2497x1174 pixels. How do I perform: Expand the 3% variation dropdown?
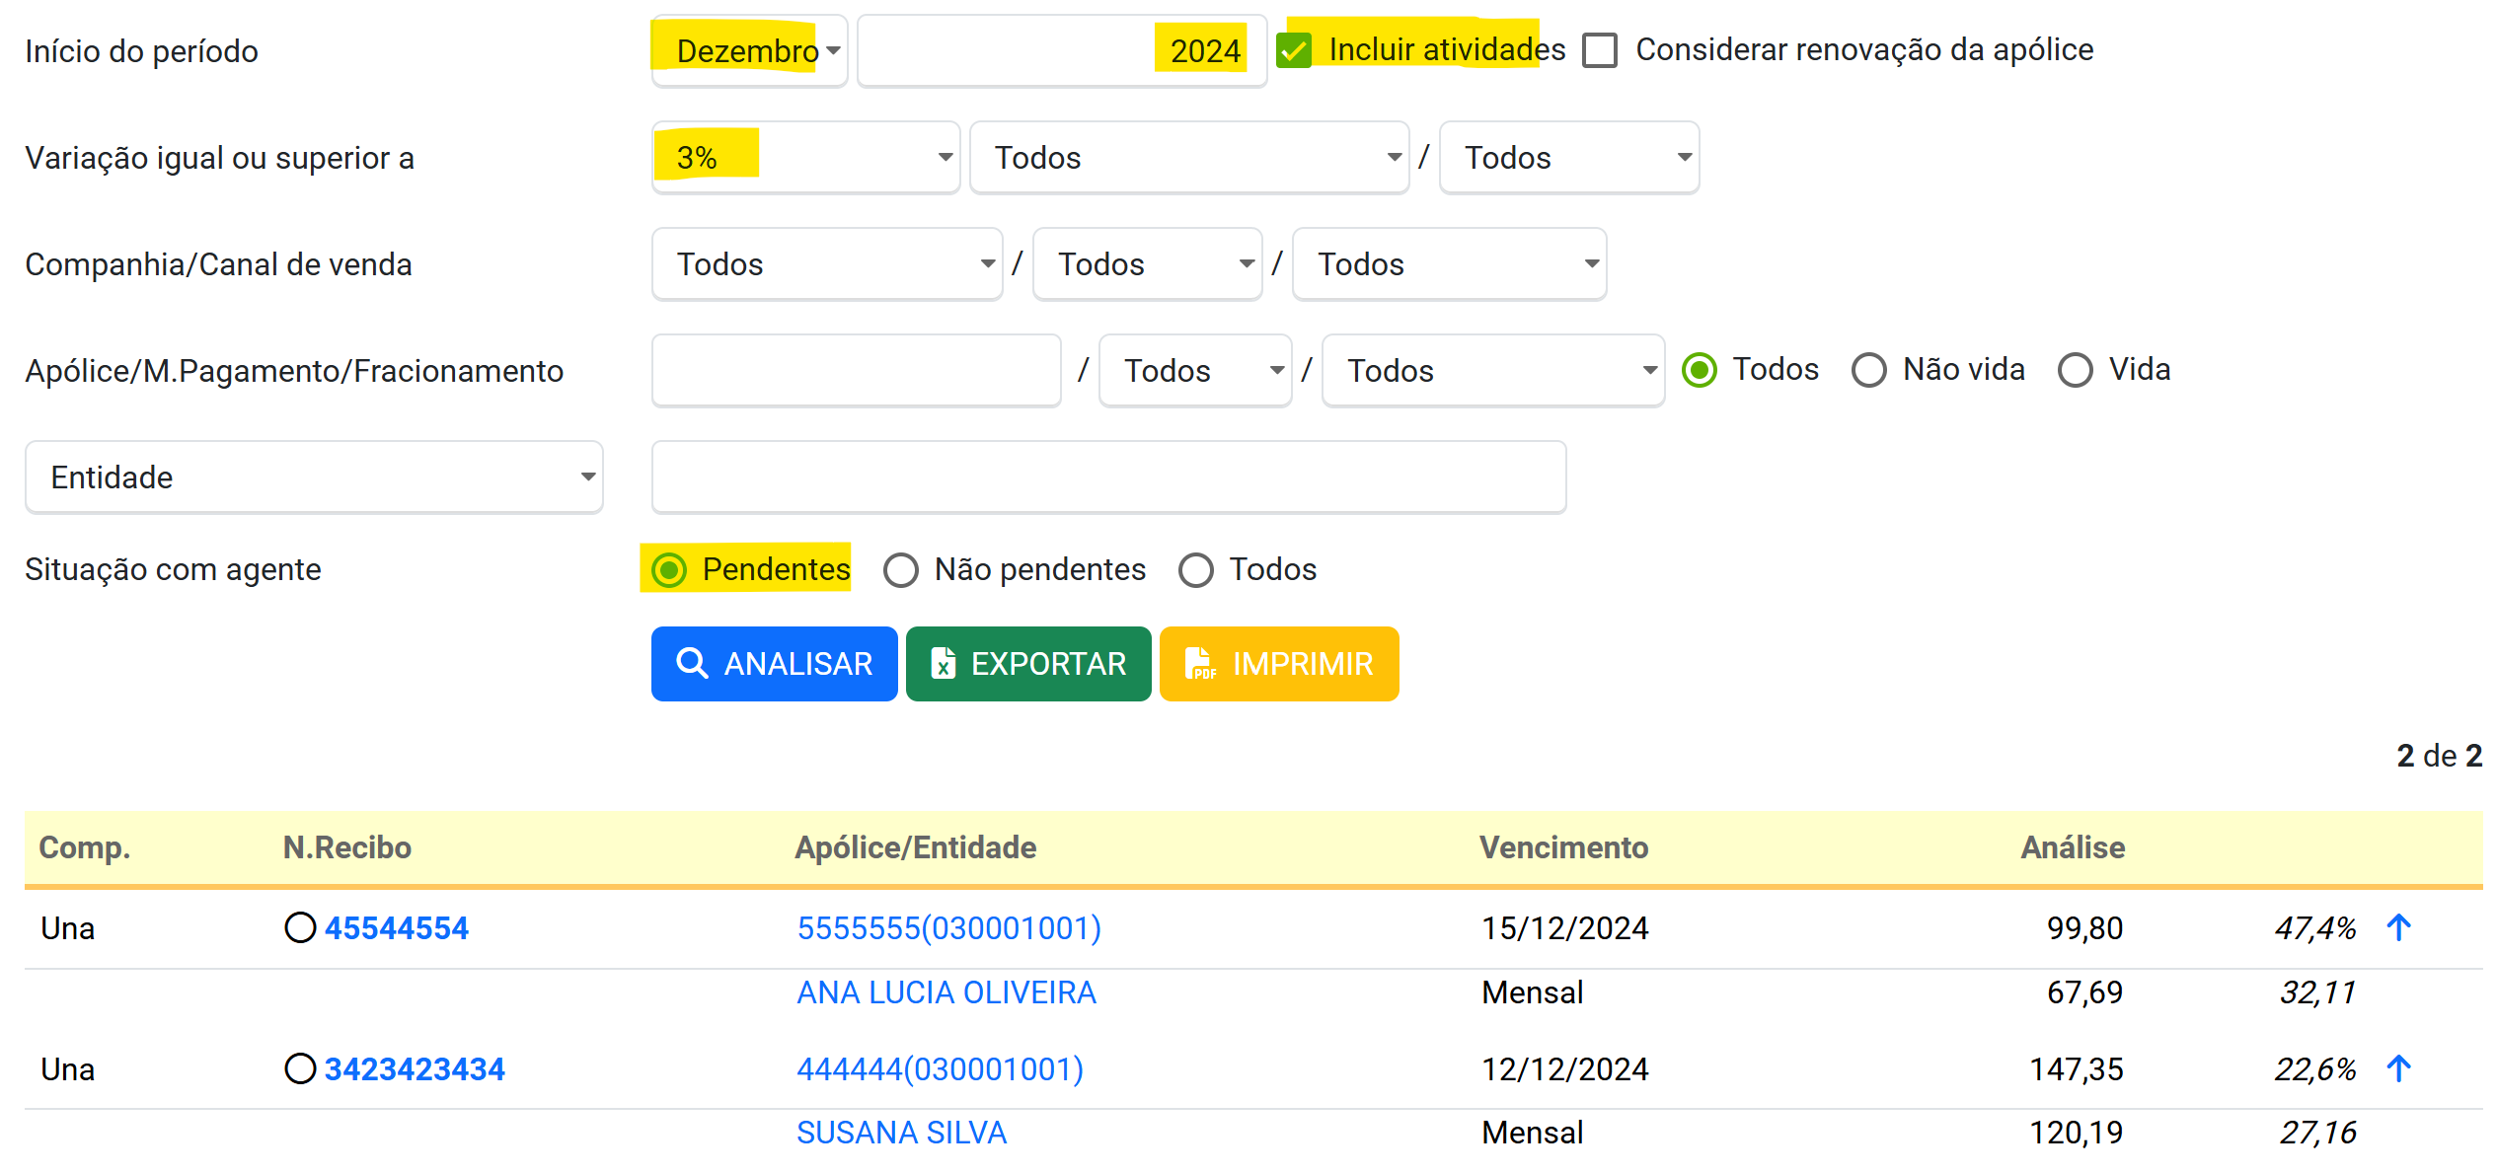click(805, 158)
